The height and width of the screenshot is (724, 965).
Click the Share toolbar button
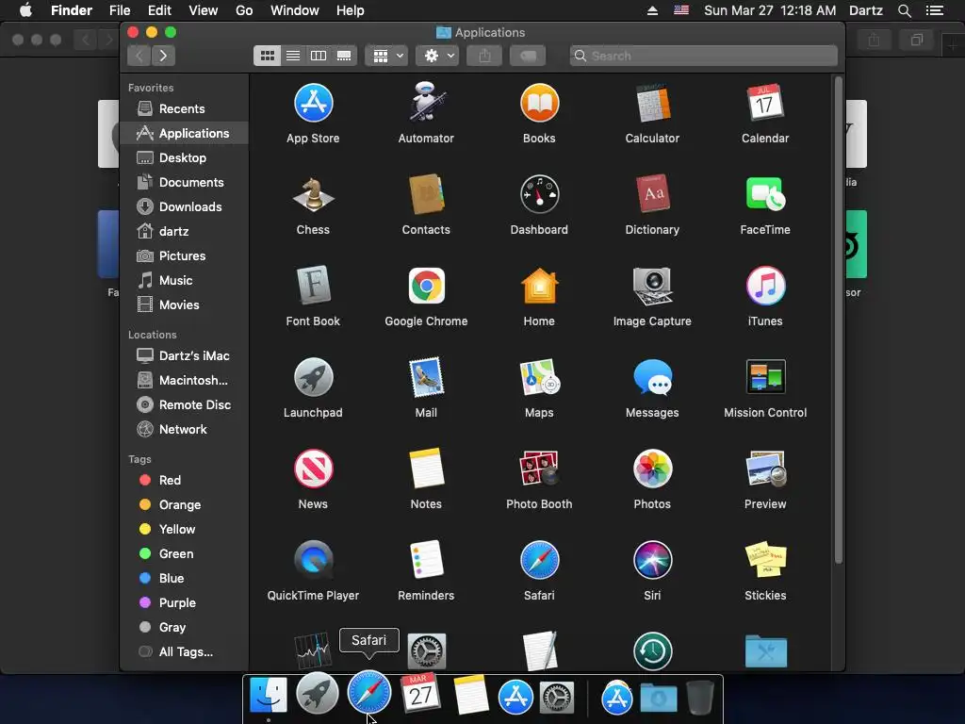pos(485,56)
